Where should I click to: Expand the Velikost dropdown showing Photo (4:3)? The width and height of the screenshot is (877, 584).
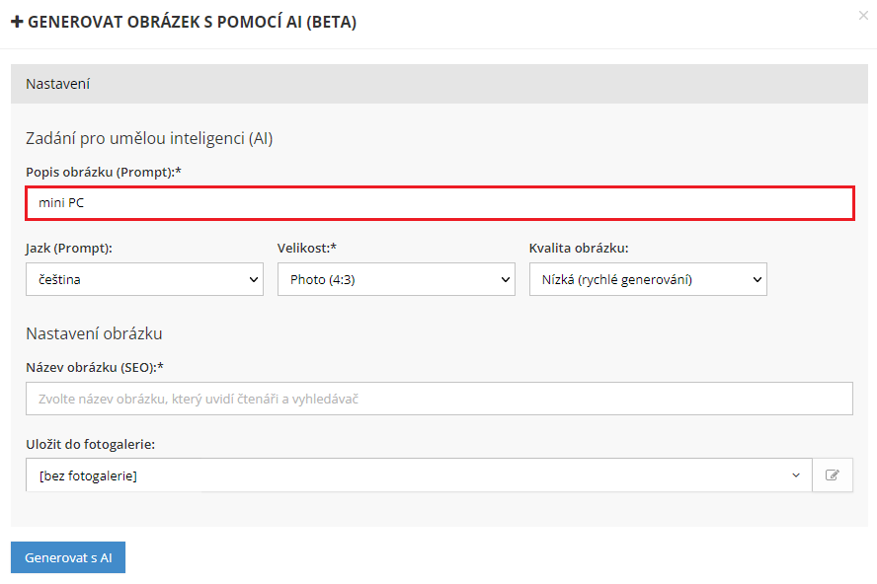point(396,279)
